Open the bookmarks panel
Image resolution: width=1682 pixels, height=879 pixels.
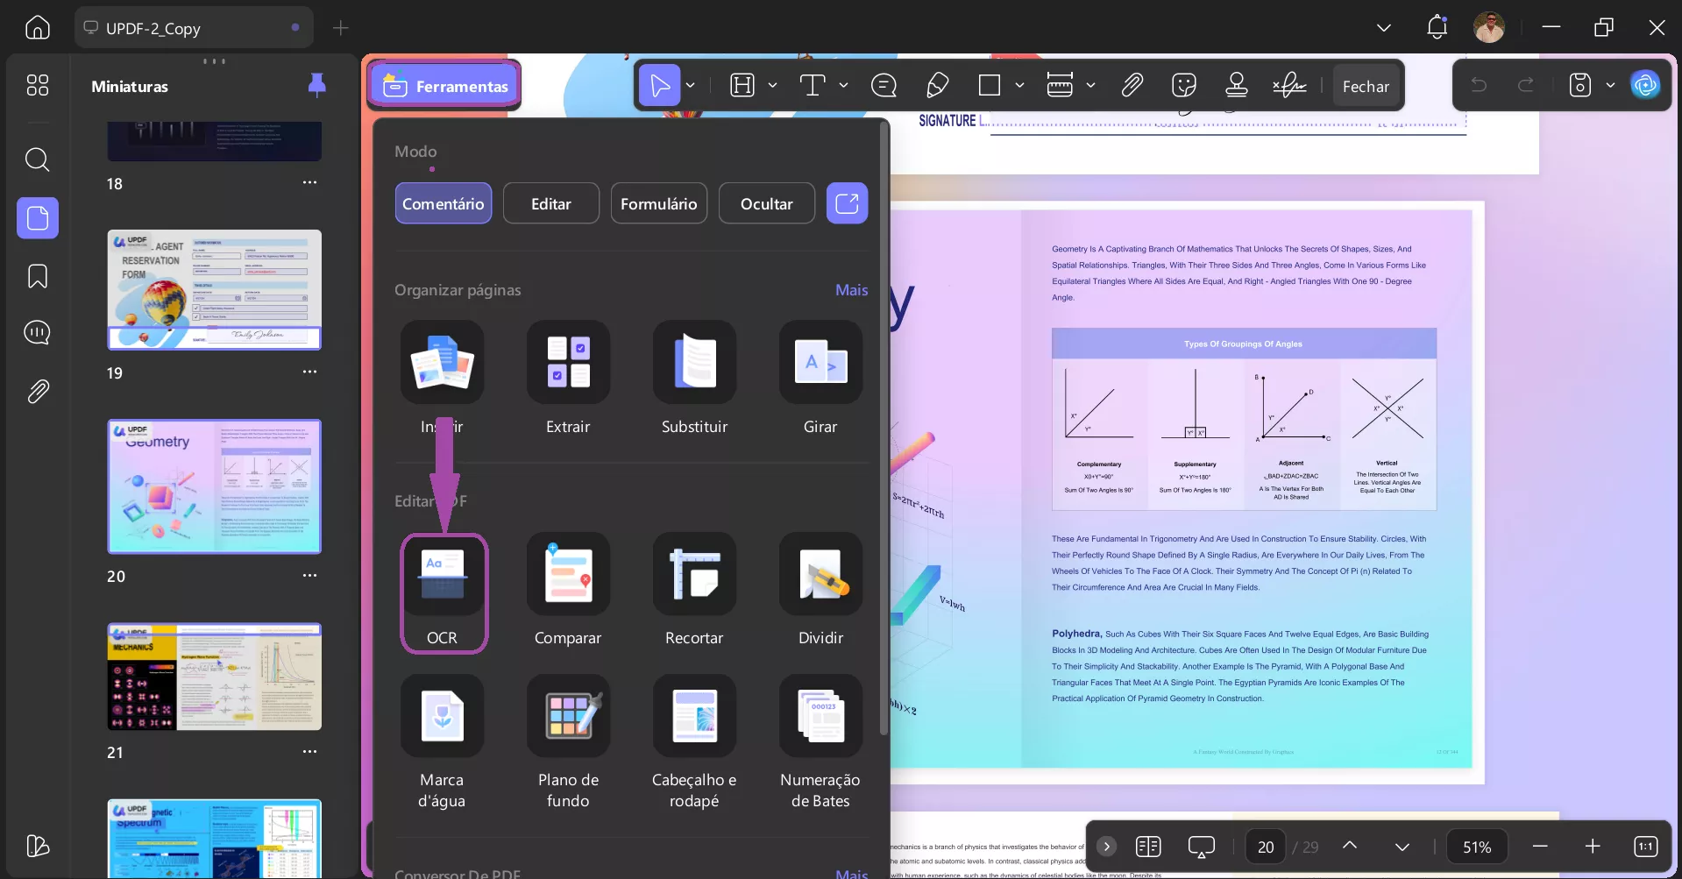38,276
